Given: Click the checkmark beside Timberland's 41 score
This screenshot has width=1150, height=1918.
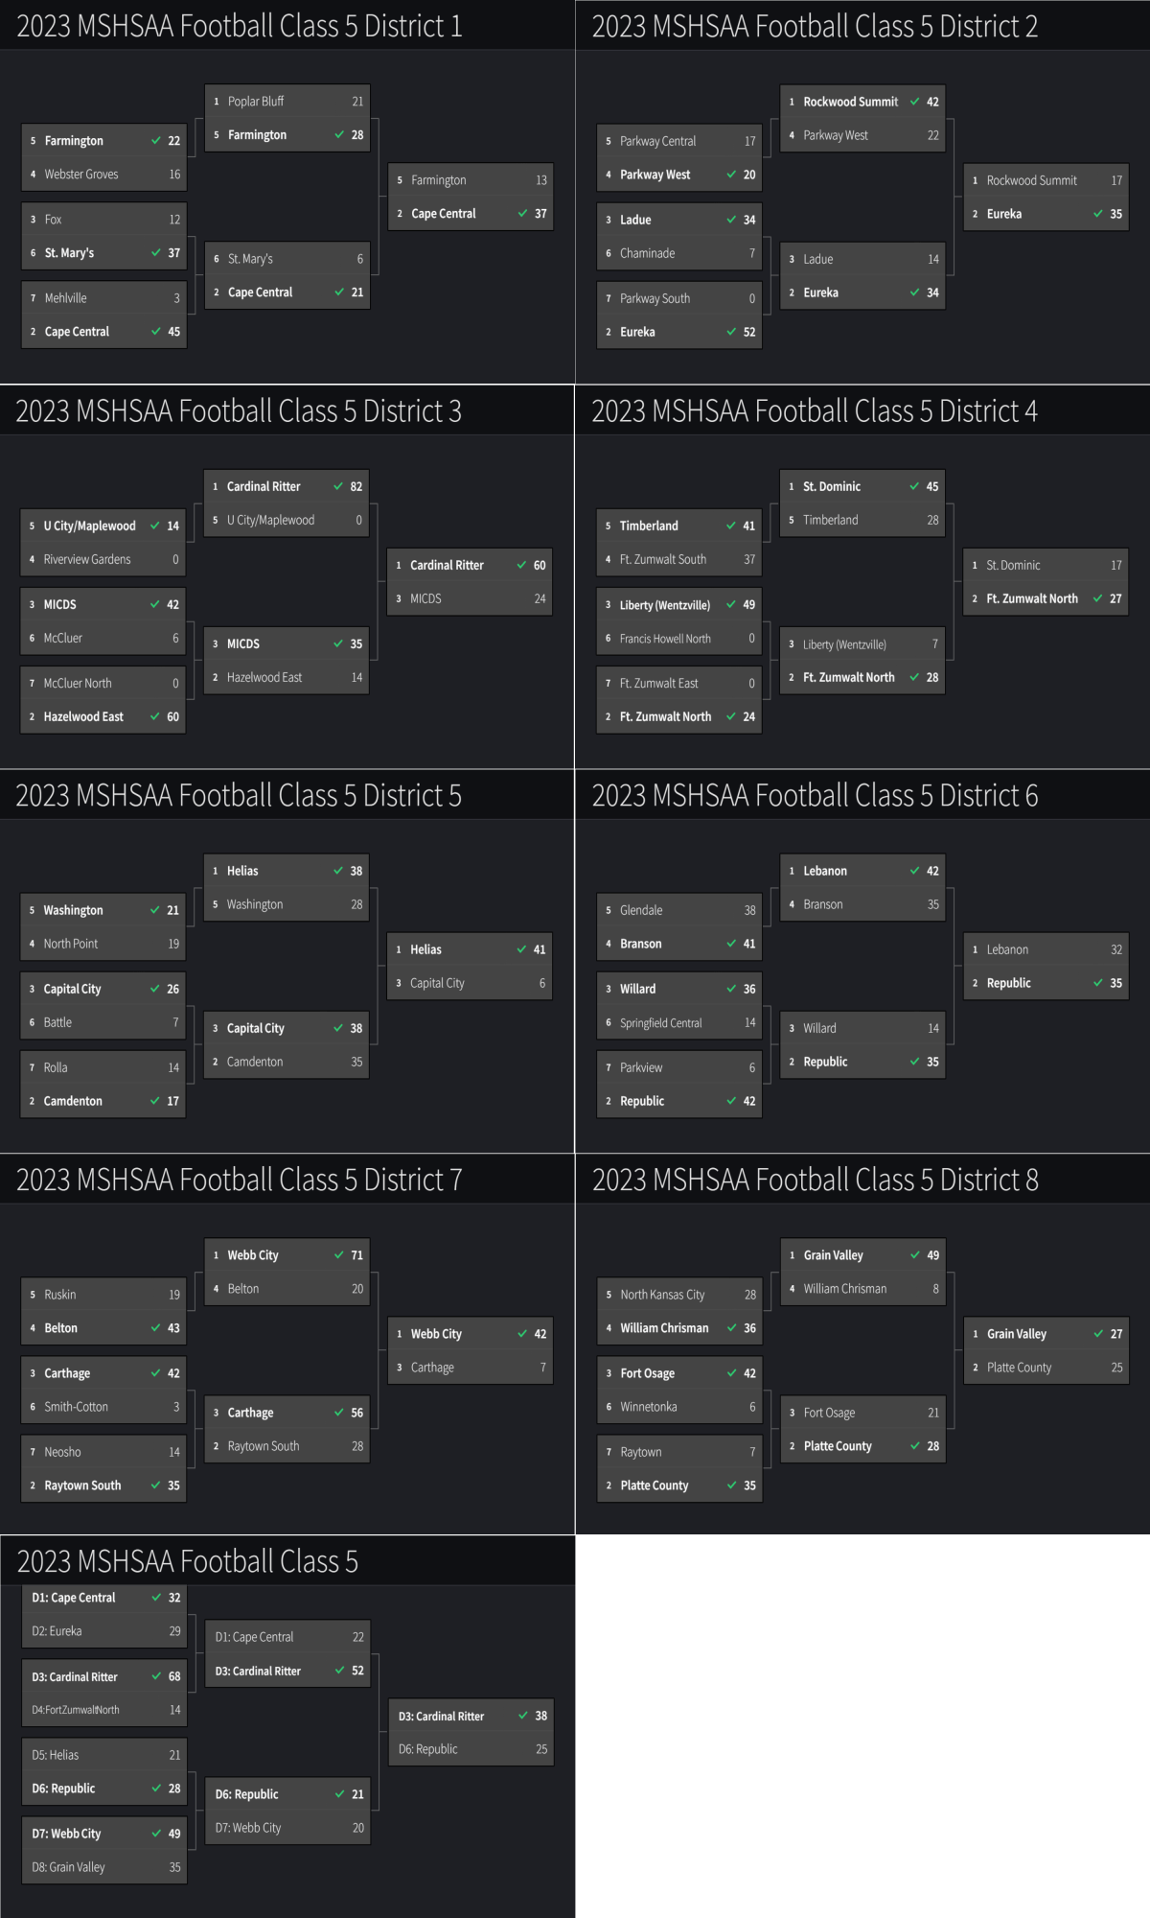Looking at the screenshot, I should 731,526.
